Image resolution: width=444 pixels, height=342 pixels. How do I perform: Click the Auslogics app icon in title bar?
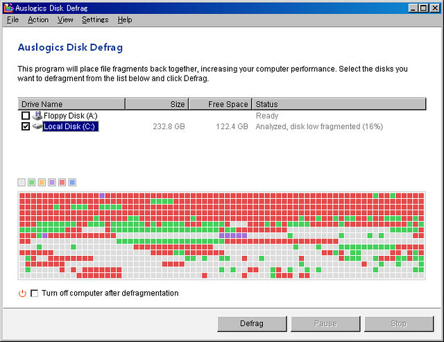pyautogui.click(x=8, y=7)
